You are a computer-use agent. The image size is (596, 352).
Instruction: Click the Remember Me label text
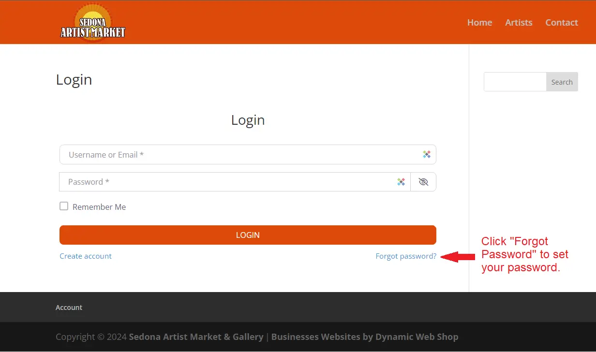99,207
